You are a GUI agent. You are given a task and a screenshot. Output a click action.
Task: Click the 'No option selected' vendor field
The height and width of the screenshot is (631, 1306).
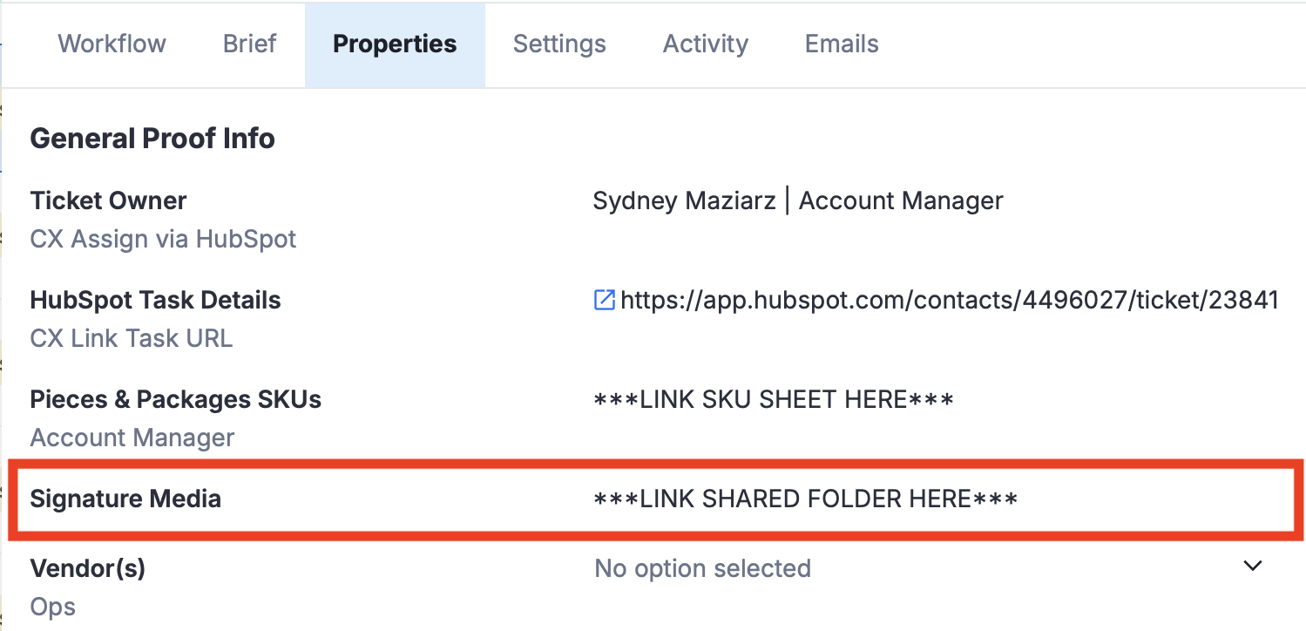(x=702, y=569)
